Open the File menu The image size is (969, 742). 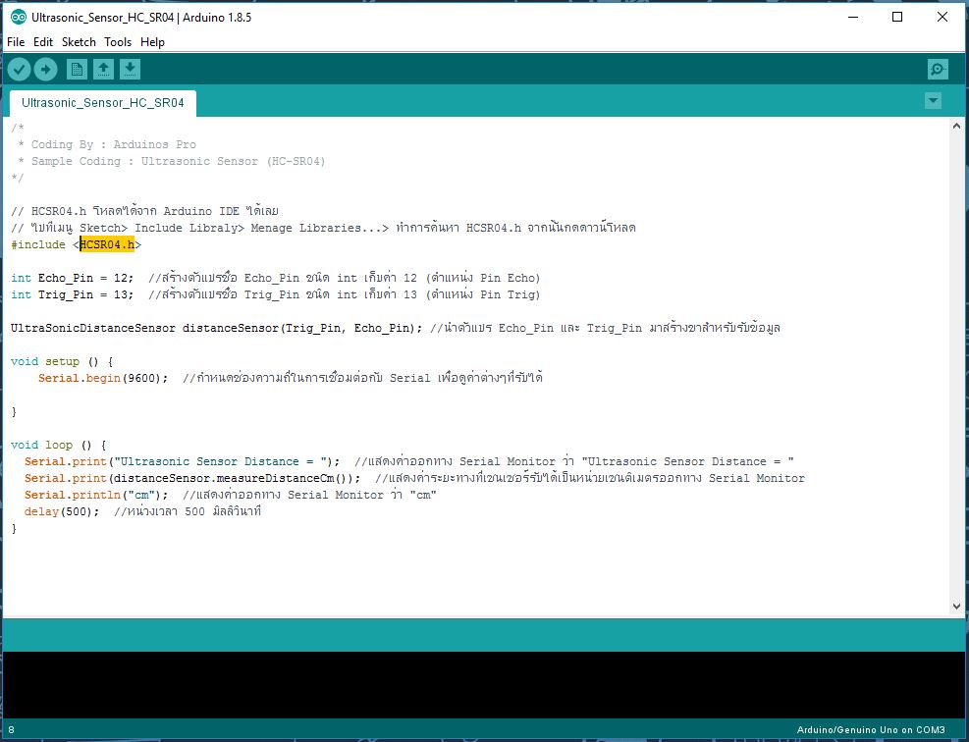coord(16,42)
